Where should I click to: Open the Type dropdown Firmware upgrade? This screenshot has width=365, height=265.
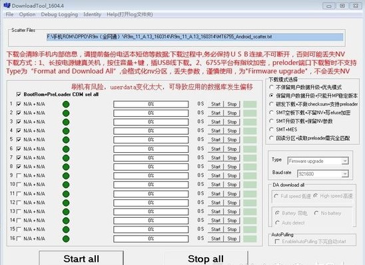click(x=318, y=161)
